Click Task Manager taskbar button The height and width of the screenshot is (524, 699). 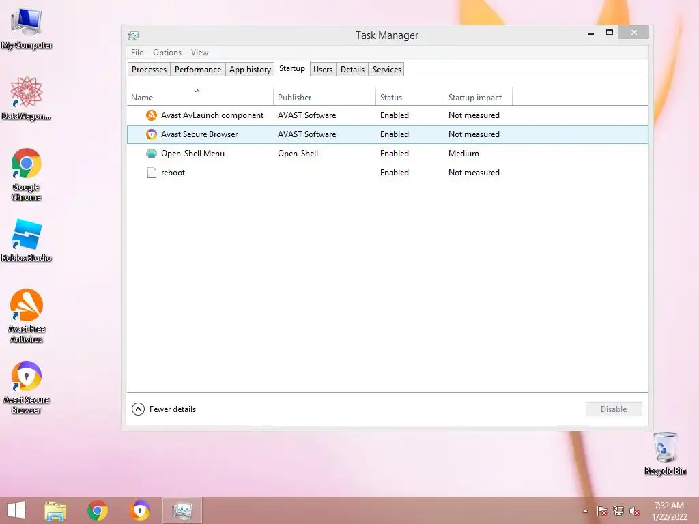tap(182, 510)
